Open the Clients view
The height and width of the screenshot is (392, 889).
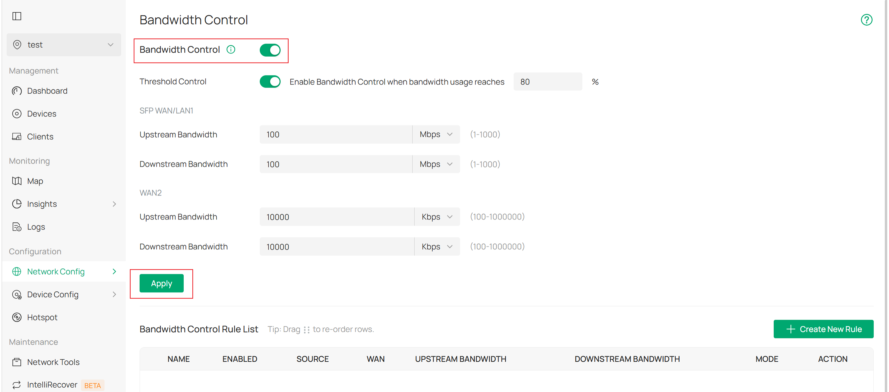(40, 137)
